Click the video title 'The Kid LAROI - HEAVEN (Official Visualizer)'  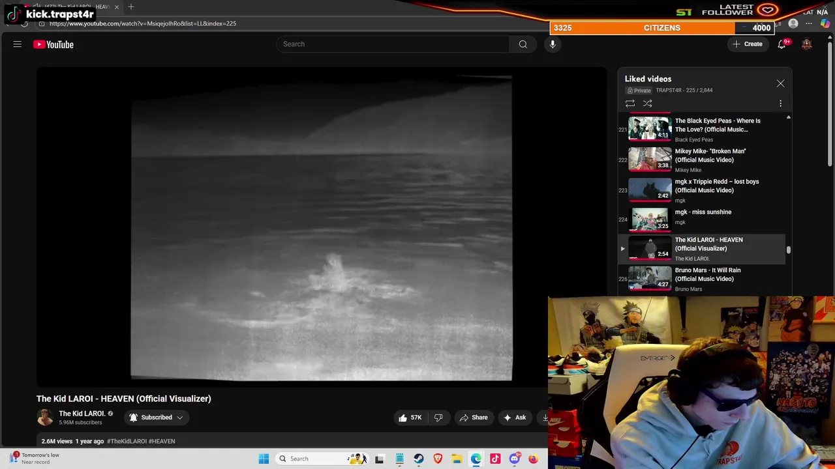pos(124,399)
